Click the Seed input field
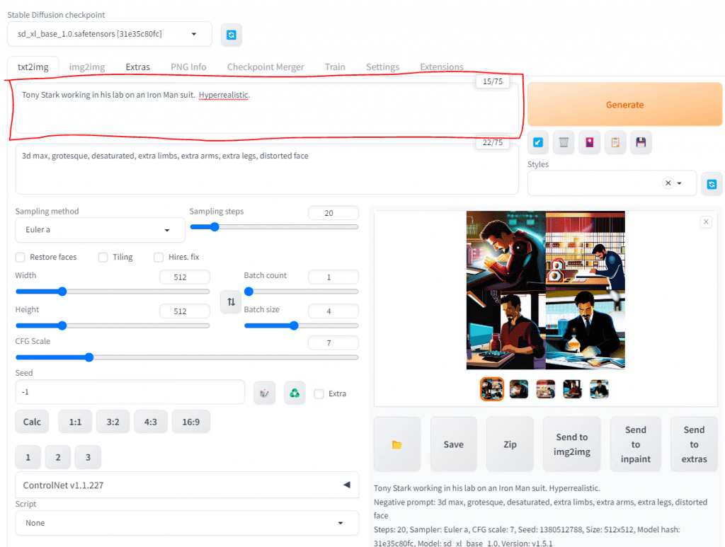This screenshot has height=547, width=725. [x=130, y=392]
